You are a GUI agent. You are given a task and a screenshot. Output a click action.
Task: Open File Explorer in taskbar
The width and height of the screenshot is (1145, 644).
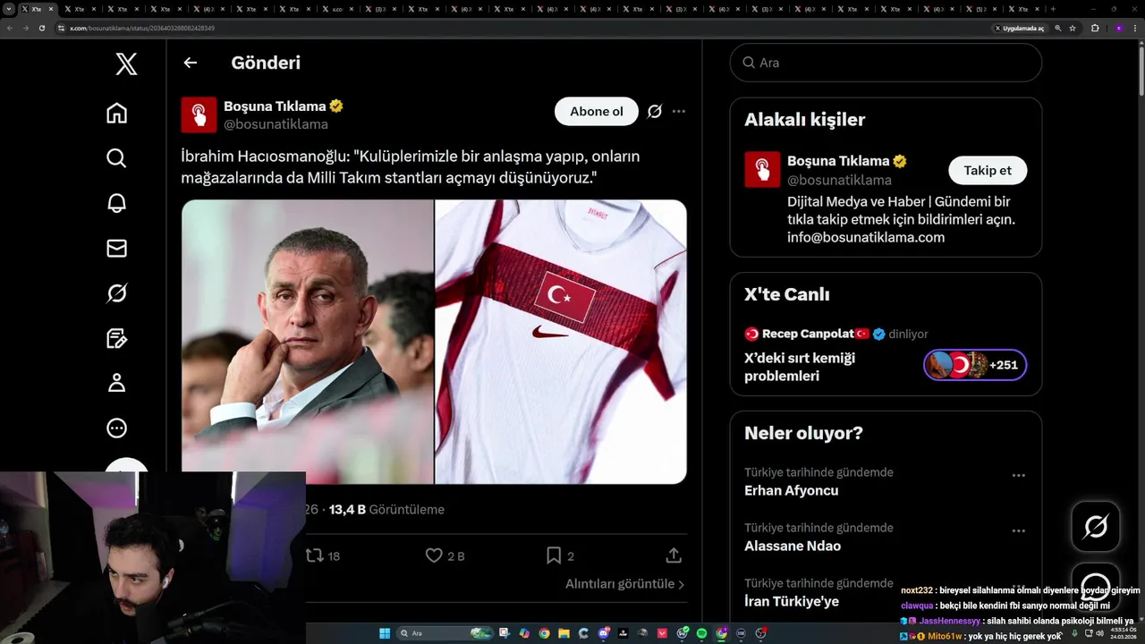pos(564,633)
